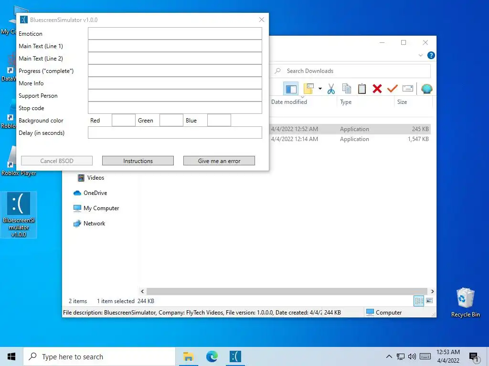Click the magnifier icon in Search Downloads
The image size is (489, 366).
pos(277,71)
